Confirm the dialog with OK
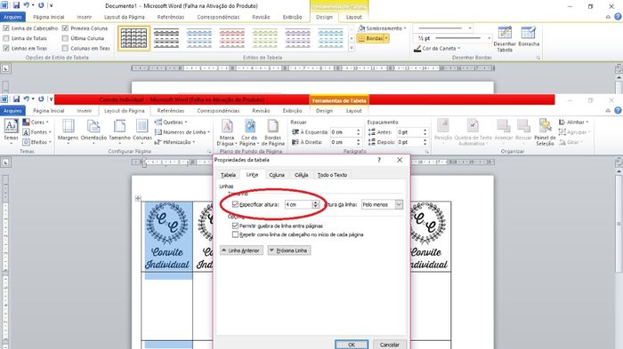This screenshot has height=349, width=623. pos(352,345)
